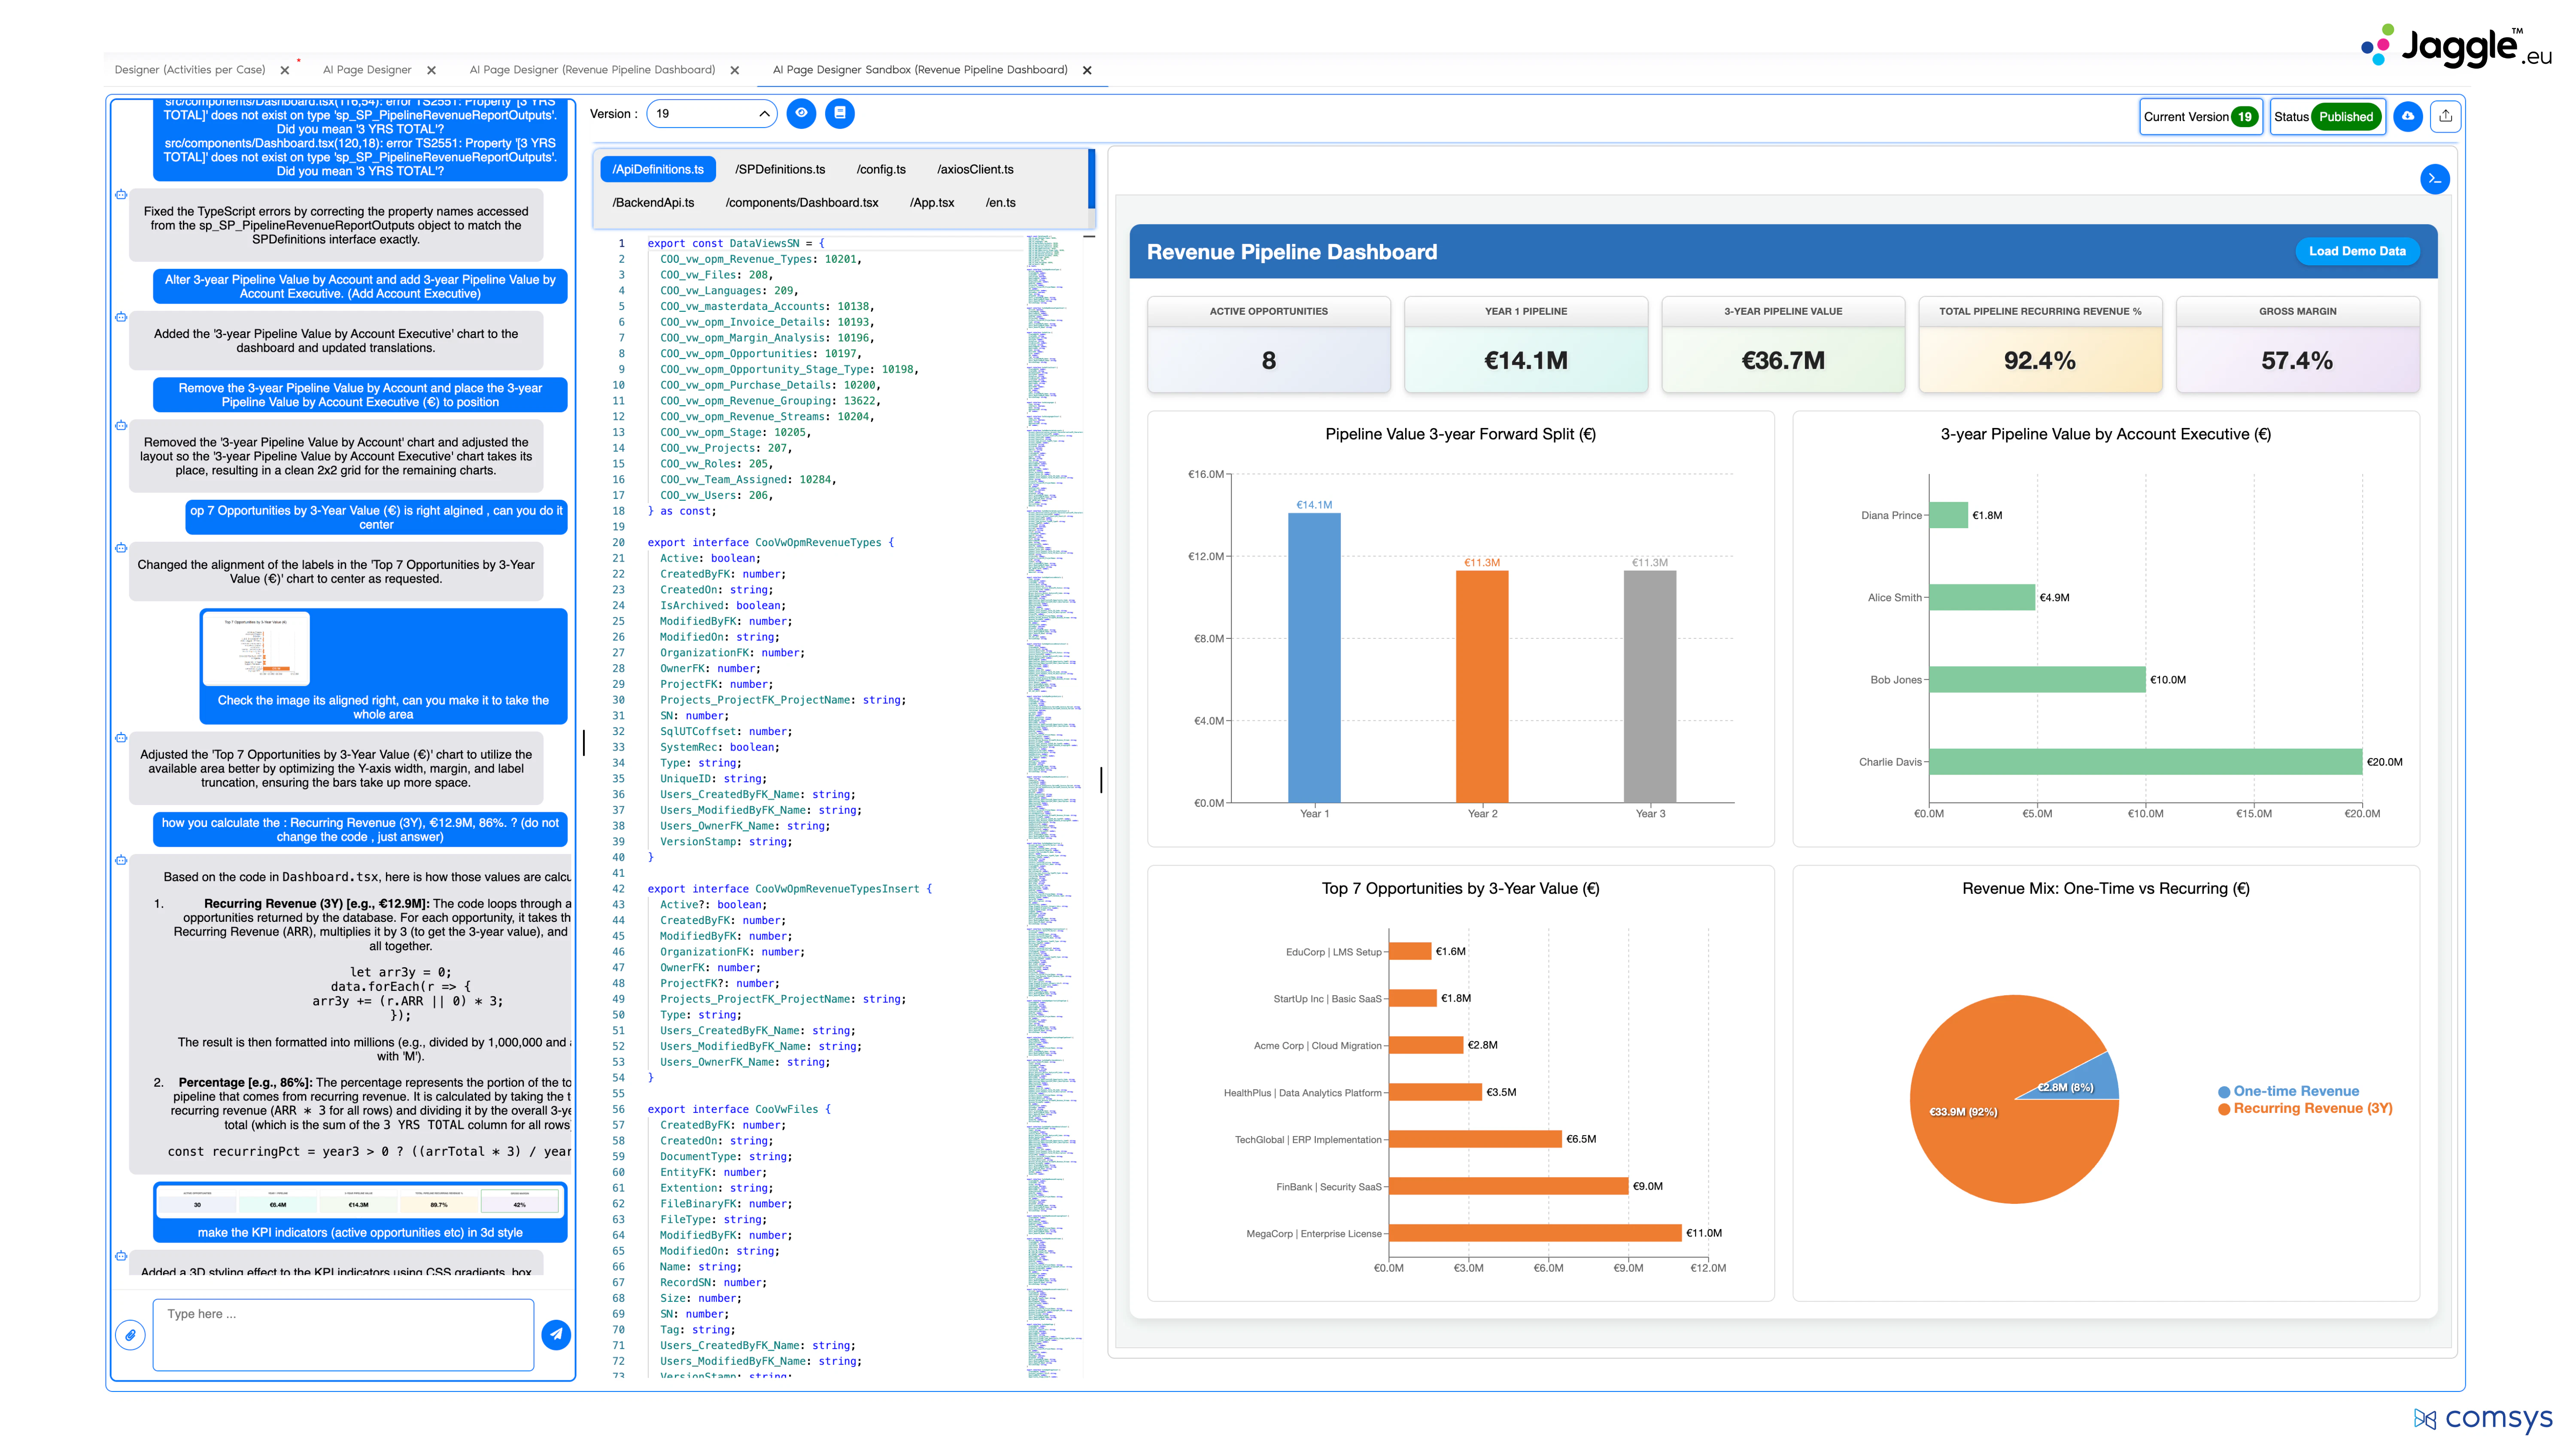Click the eye preview icon beside Version

click(801, 113)
